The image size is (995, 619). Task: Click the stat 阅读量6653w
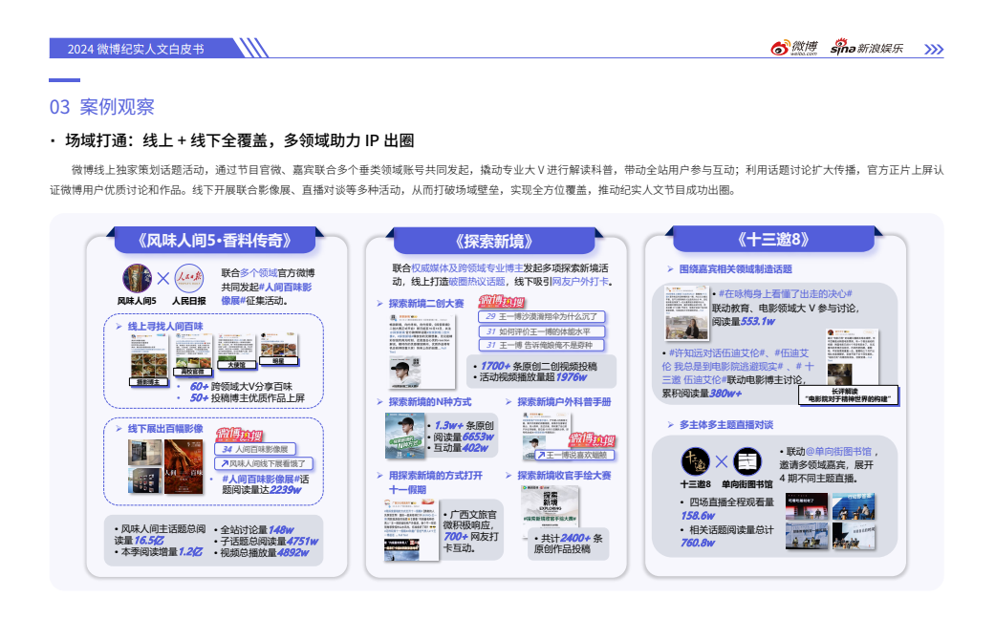[464, 437]
